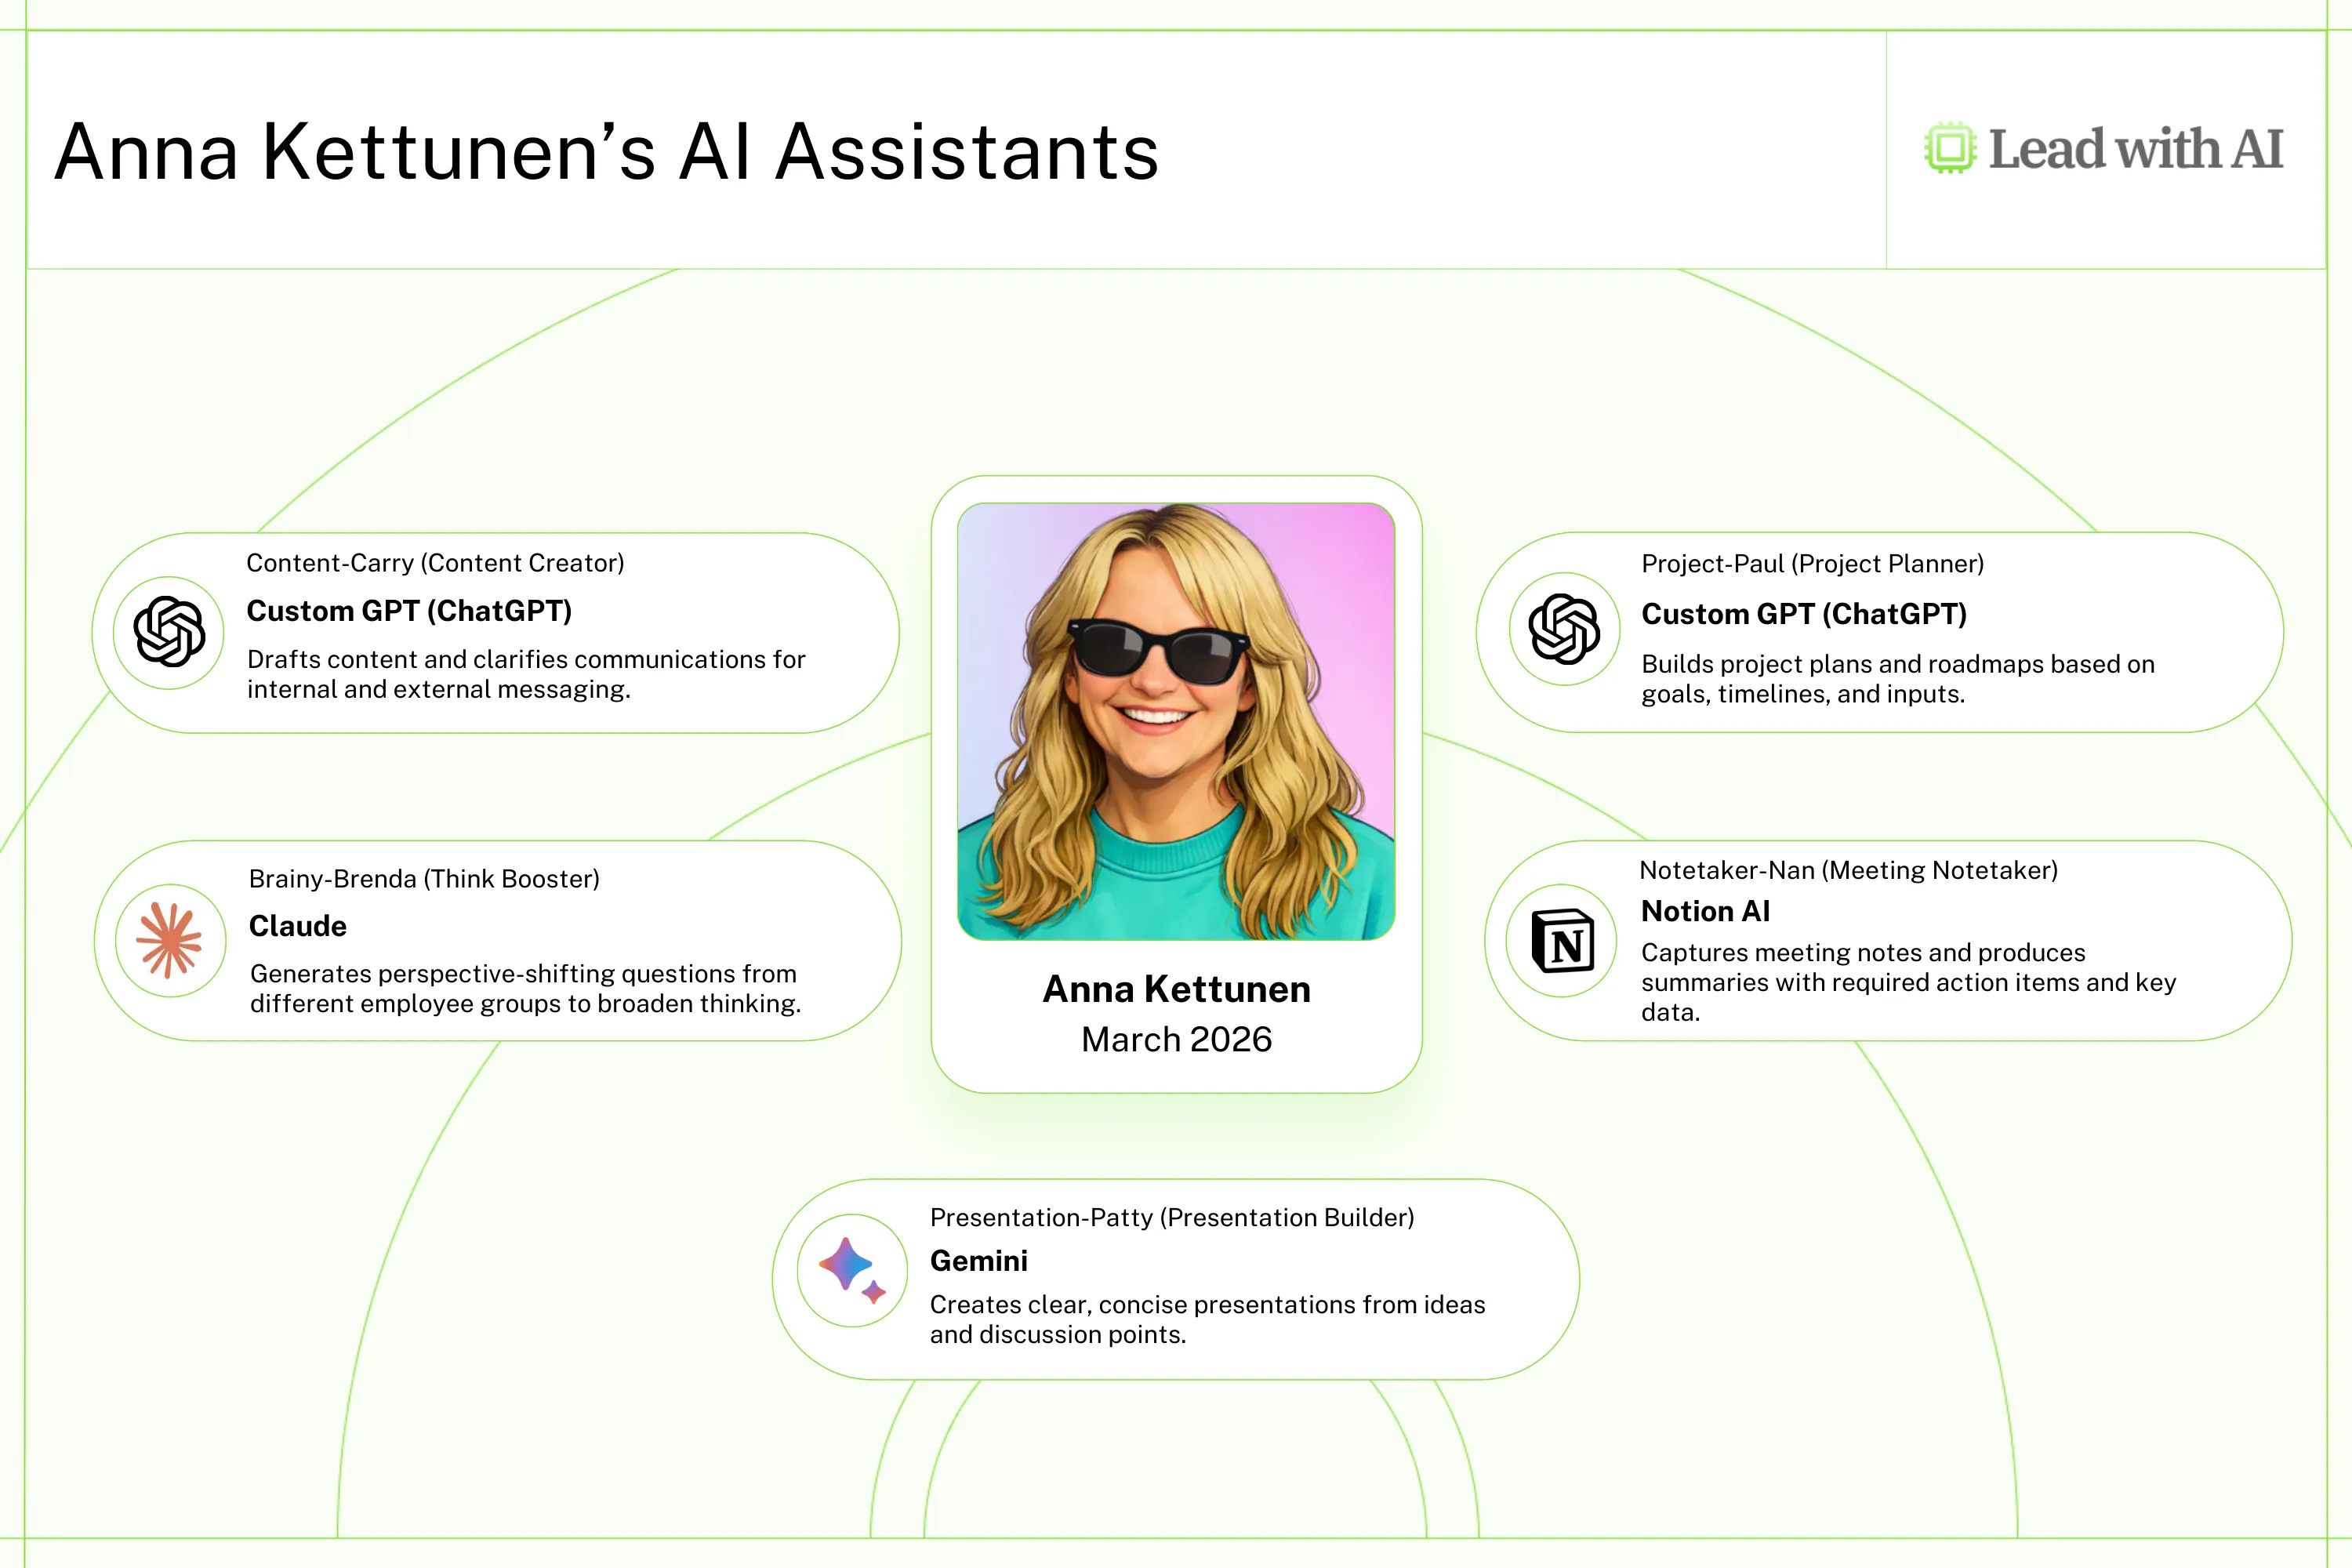Screen dimensions: 2352x1568
Task: Click the bold Notion AI heading
Action: point(1705,911)
